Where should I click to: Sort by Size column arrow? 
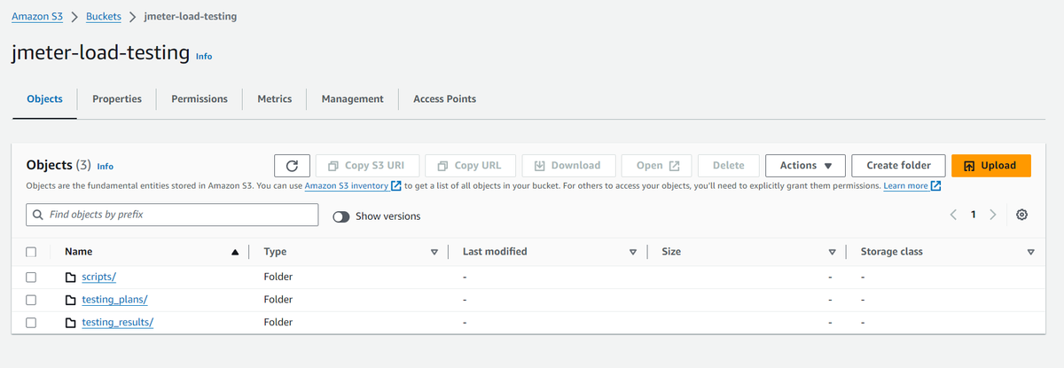(x=832, y=252)
